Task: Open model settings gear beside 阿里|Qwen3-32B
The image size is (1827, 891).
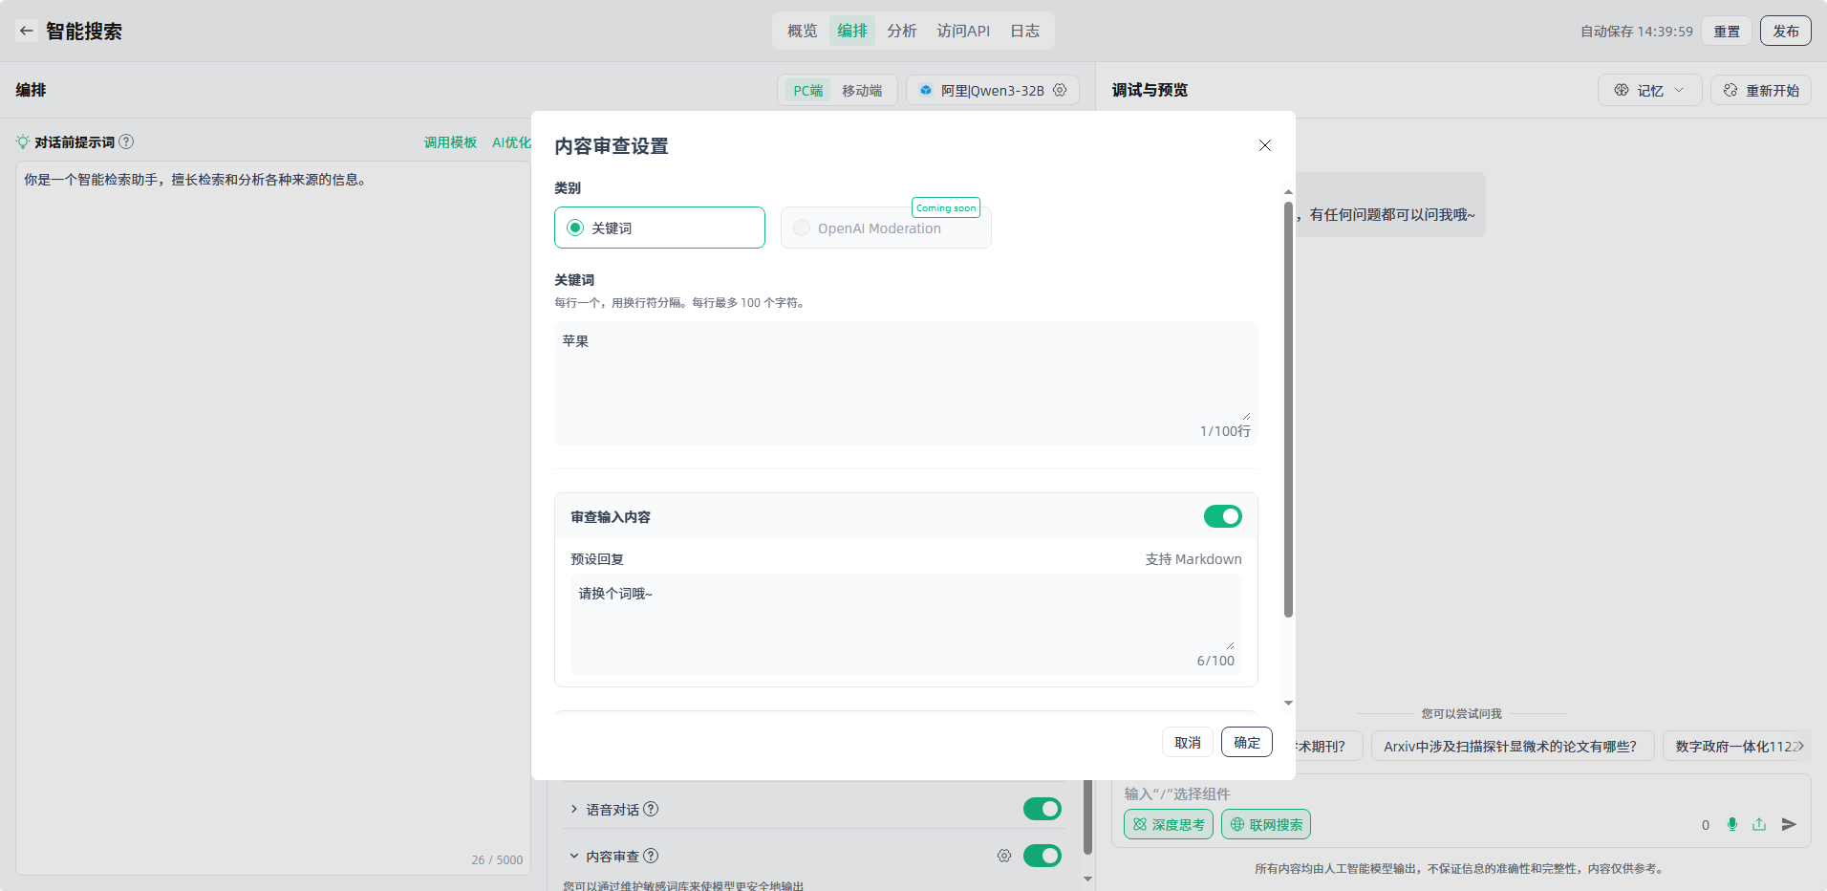Action: click(x=1060, y=90)
